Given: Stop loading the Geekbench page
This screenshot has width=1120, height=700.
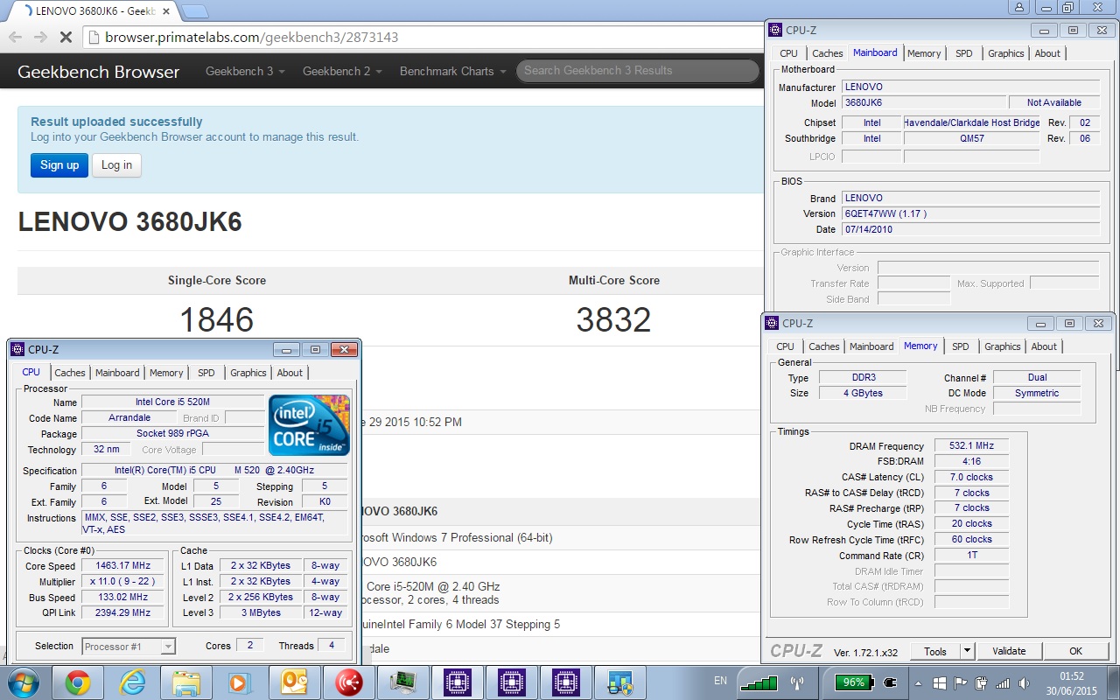Looking at the screenshot, I should click(66, 38).
